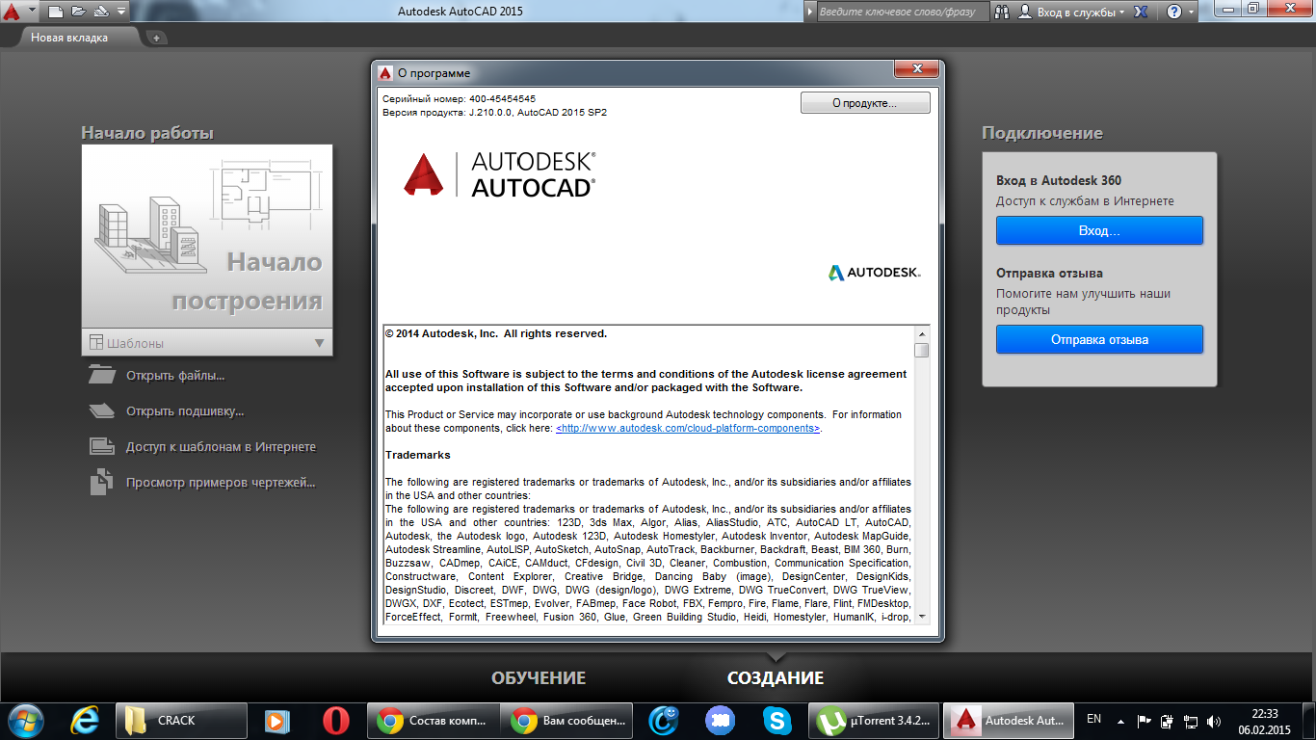Switch to the ОБУЧЕНИЕ page
The image size is (1316, 740).
[539, 678]
